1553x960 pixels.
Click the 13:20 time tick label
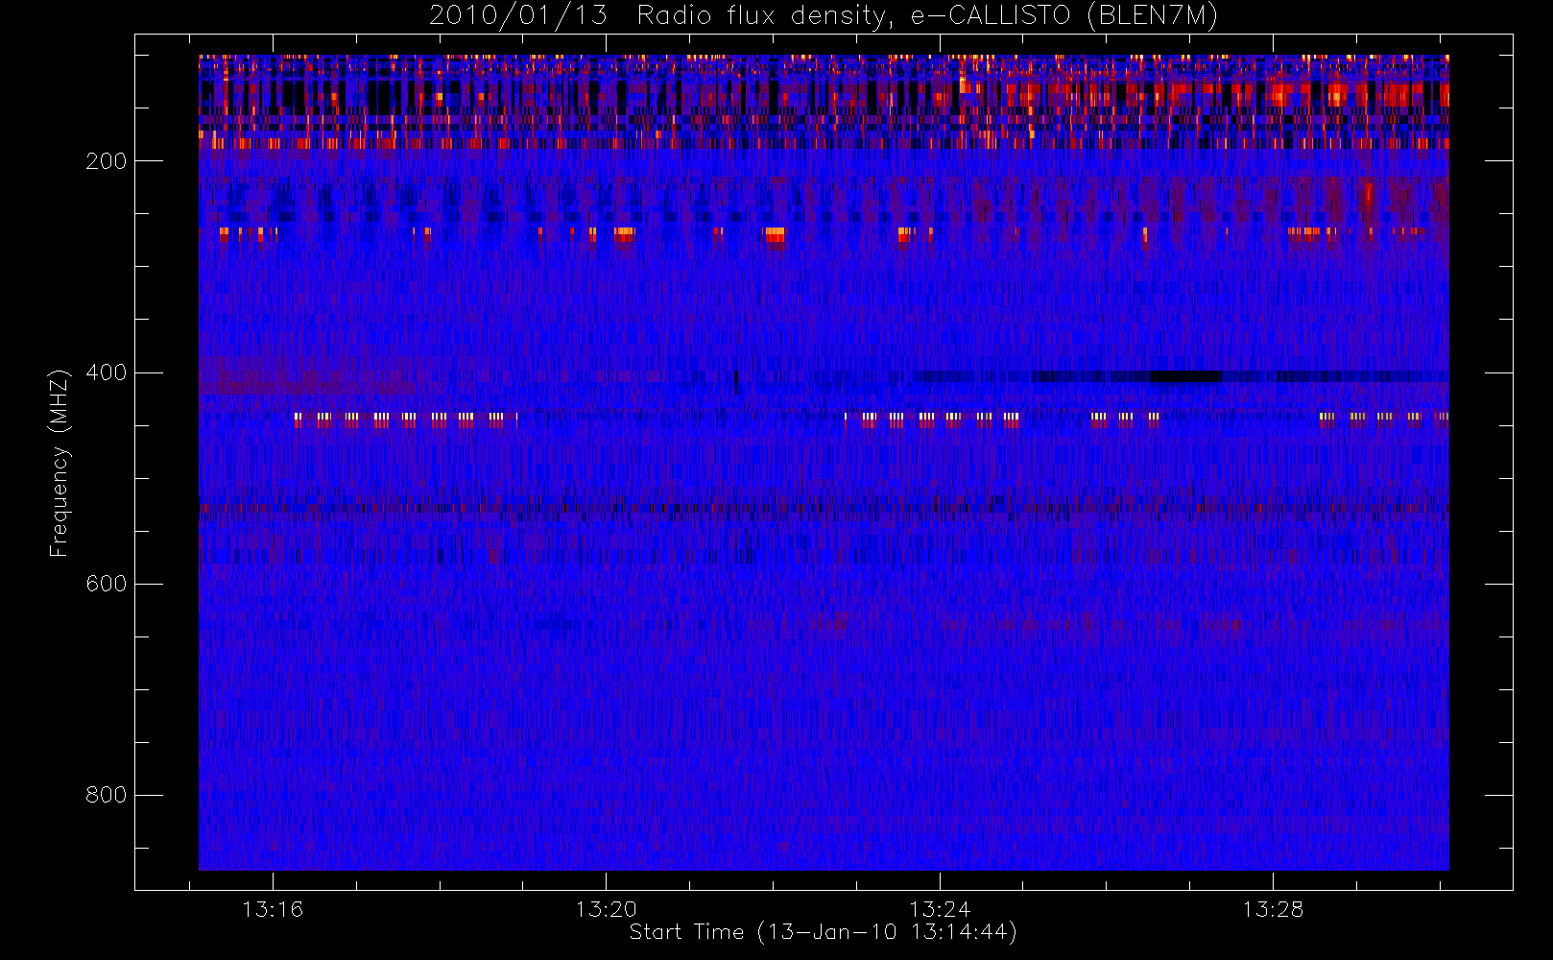pos(607,909)
